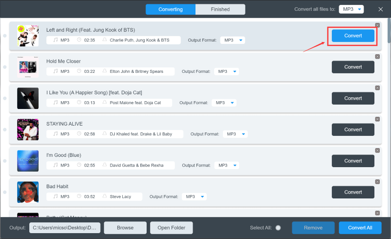This screenshot has height=239, width=391.
Task: Close the converter window
Action: coord(381,9)
